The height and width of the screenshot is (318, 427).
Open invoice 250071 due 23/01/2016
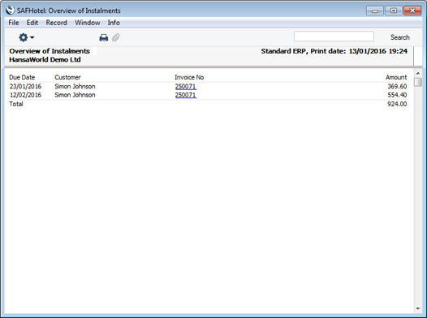(x=185, y=87)
